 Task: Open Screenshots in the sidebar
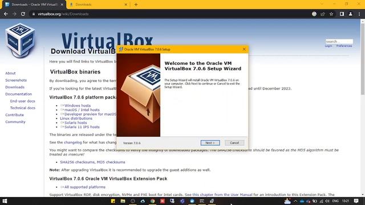tap(16, 80)
